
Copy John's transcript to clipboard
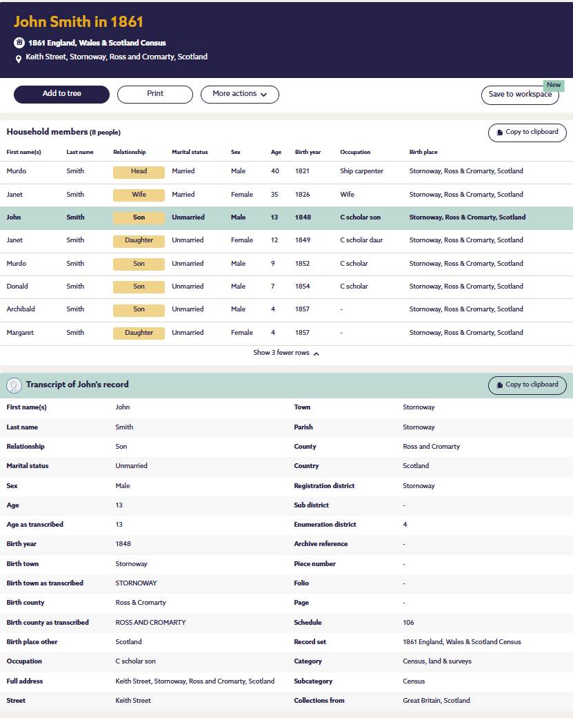pyautogui.click(x=527, y=385)
